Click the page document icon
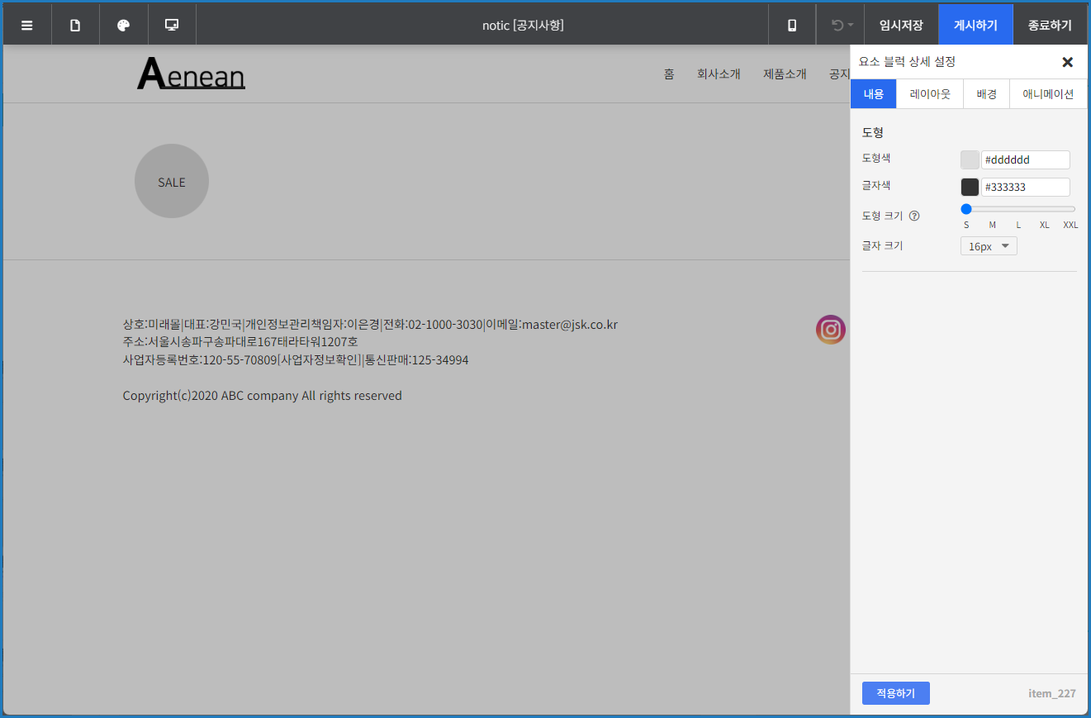The width and height of the screenshot is (1091, 718). (75, 25)
